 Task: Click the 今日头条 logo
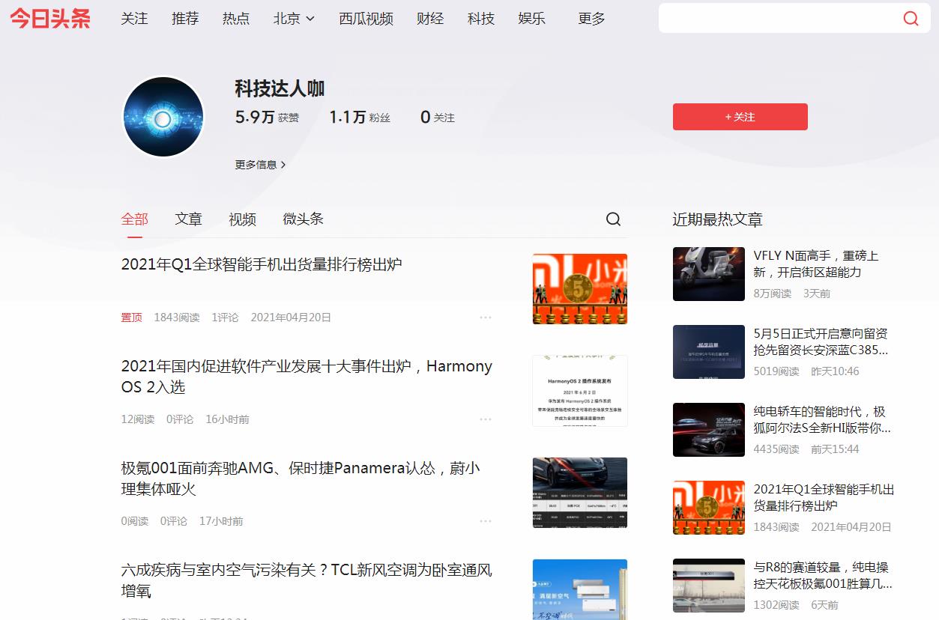tap(50, 18)
